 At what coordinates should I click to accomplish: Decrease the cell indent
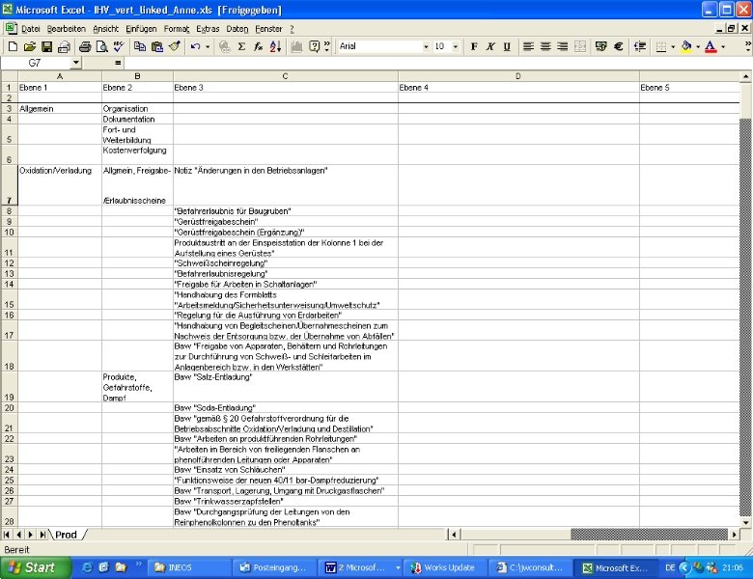pyautogui.click(x=640, y=46)
